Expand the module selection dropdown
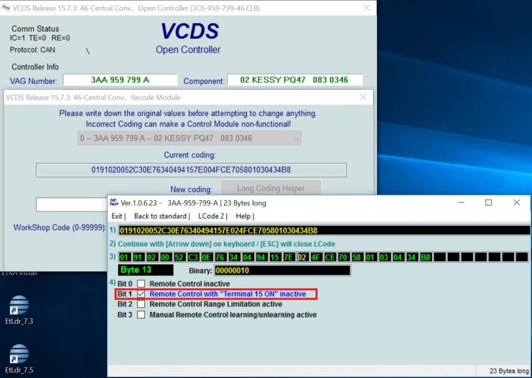This screenshot has height=378, width=532. (296, 138)
